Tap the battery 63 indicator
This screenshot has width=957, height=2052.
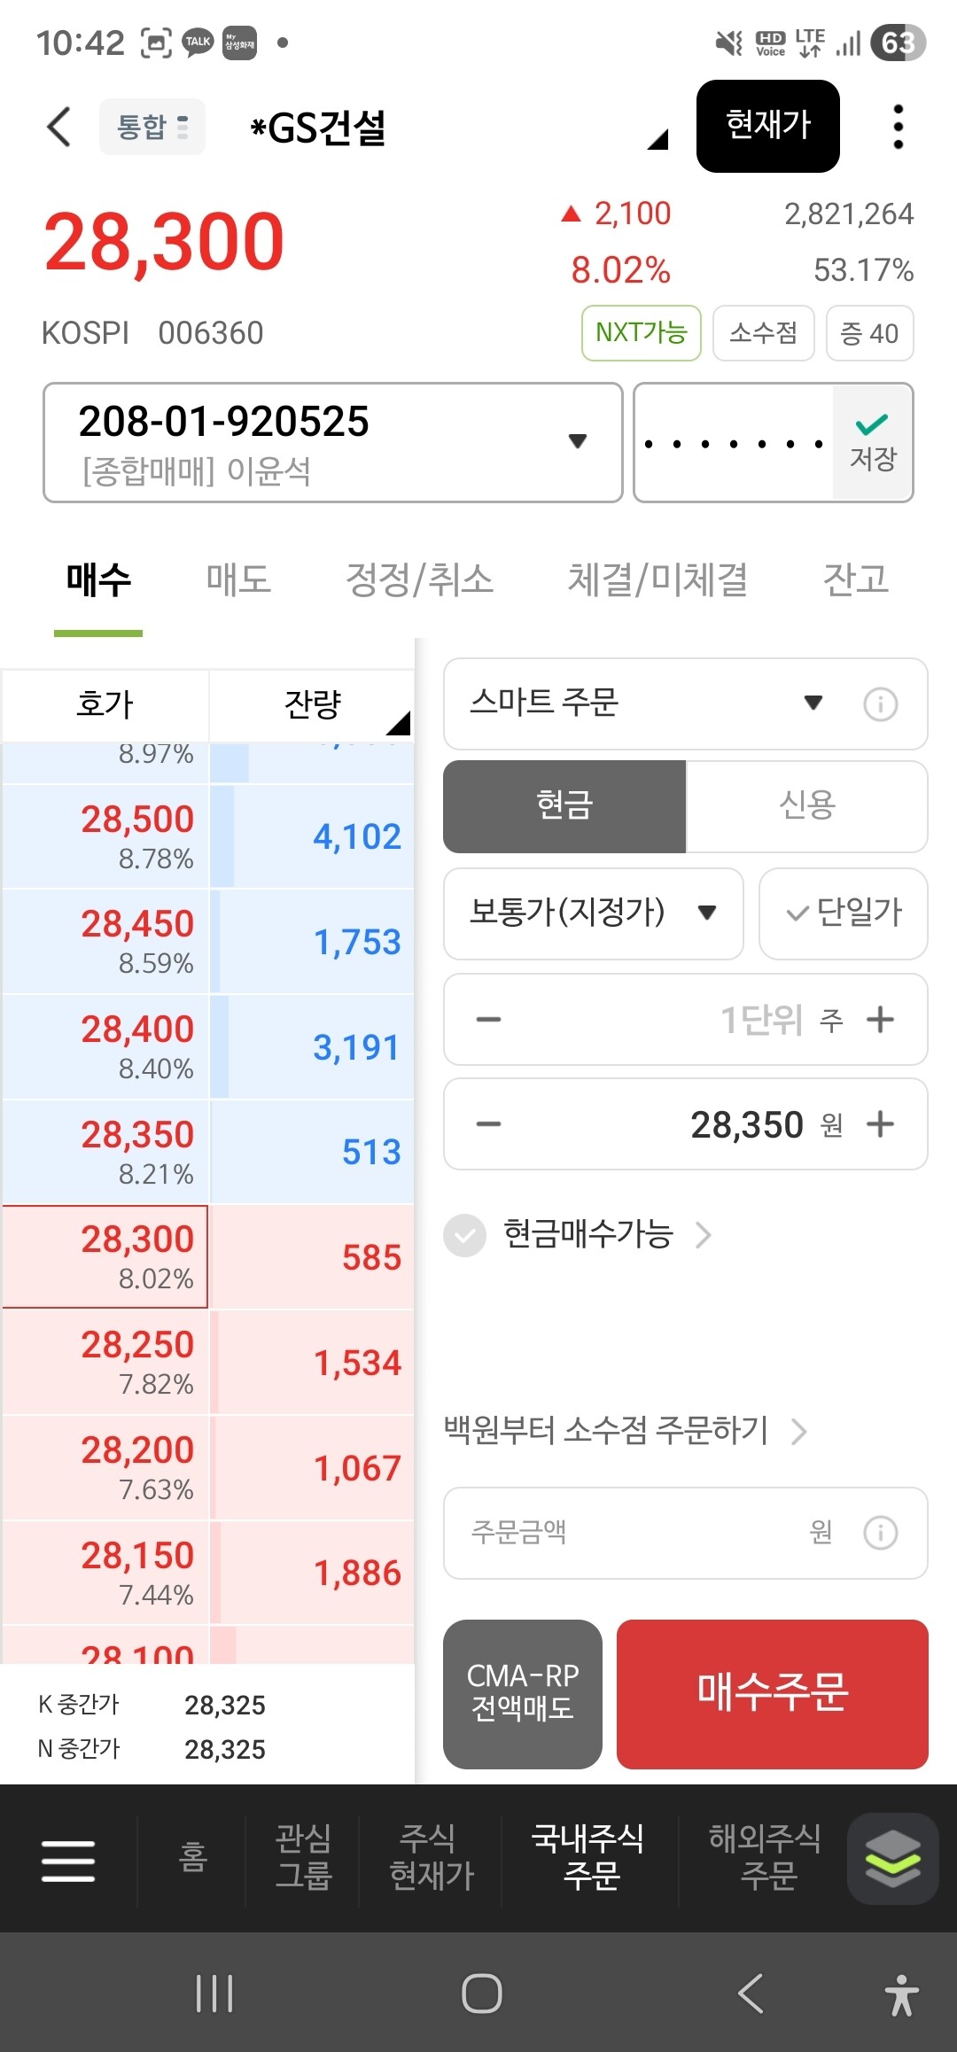pyautogui.click(x=899, y=43)
